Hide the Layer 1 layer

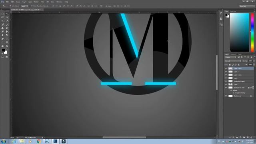(x=226, y=84)
